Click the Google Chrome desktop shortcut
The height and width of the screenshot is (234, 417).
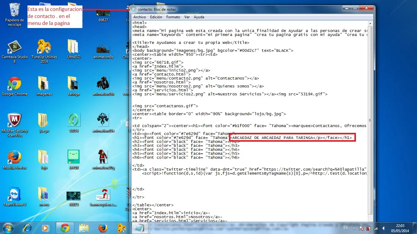14,86
